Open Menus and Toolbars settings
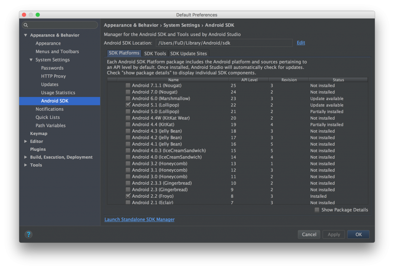The height and width of the screenshot is (270, 394). [57, 52]
